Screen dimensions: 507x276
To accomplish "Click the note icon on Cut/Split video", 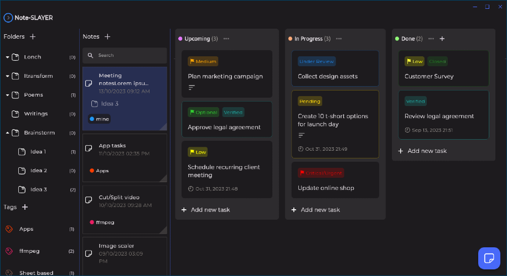I will (x=89, y=200).
